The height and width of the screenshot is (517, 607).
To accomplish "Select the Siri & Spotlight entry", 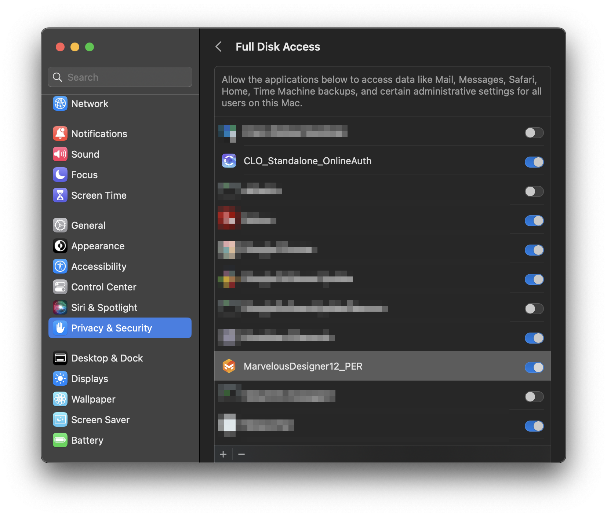I will (x=104, y=307).
